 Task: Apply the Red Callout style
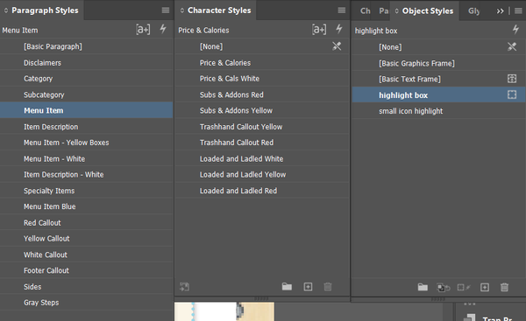coord(87,222)
